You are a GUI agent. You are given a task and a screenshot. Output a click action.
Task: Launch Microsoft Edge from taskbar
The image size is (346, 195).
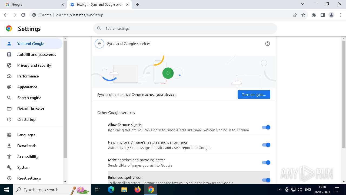click(x=111, y=190)
